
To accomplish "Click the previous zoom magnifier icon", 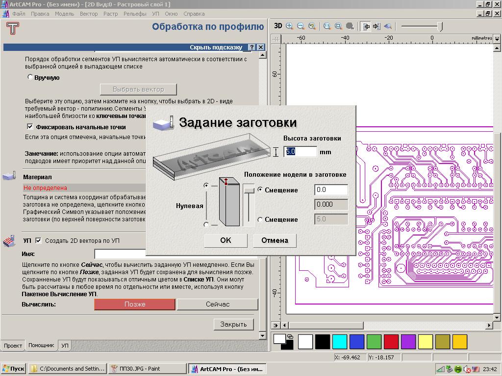I will (x=312, y=26).
